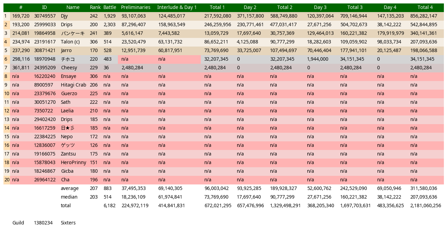Click the name cell Talon (c)
This screenshot has width=447, height=231.
[70, 42]
